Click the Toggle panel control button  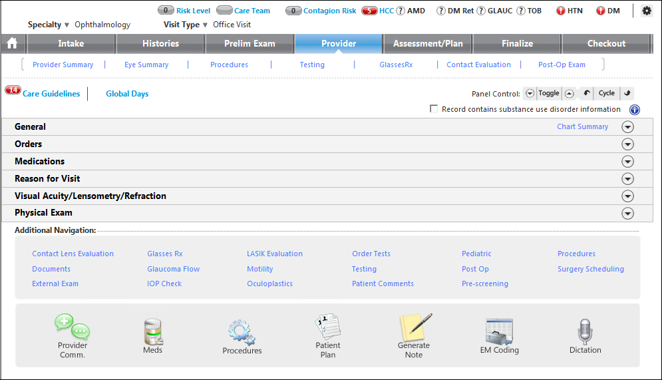coord(549,93)
